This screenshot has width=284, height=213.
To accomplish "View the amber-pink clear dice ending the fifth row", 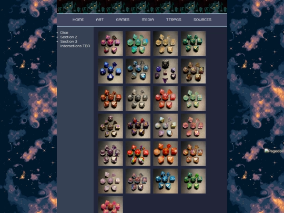I will coord(193,154).
